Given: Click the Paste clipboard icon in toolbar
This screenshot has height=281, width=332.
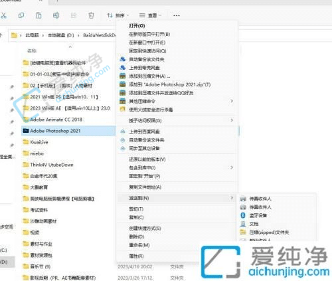Looking at the screenshot, I should (x=39, y=15).
